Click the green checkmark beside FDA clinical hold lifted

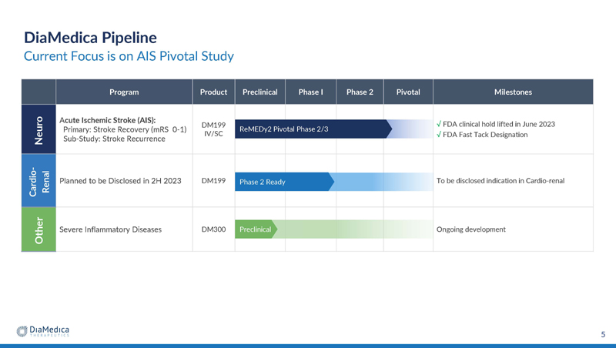pos(439,124)
